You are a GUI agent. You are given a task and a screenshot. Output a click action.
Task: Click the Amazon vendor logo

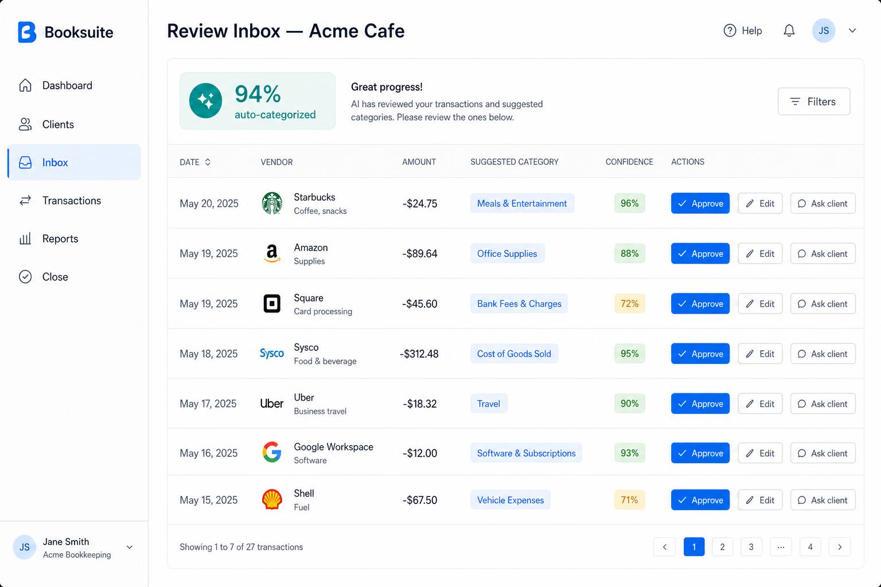click(272, 253)
